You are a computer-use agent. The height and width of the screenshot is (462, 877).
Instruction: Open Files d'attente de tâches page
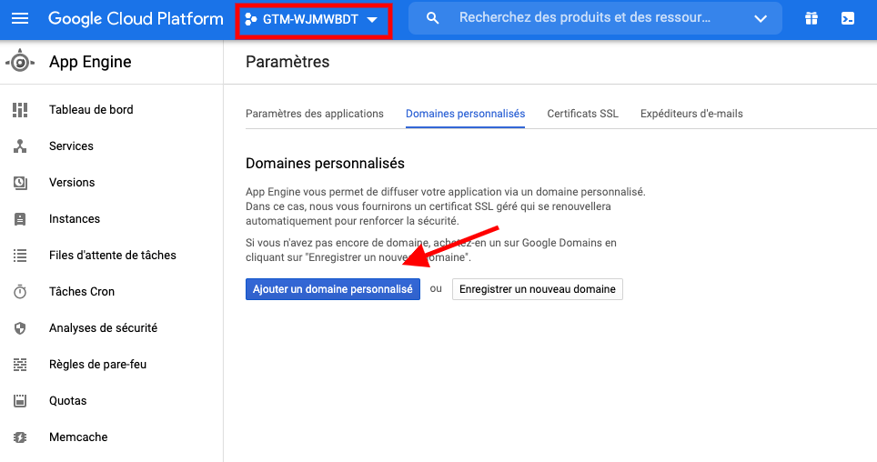[113, 255]
